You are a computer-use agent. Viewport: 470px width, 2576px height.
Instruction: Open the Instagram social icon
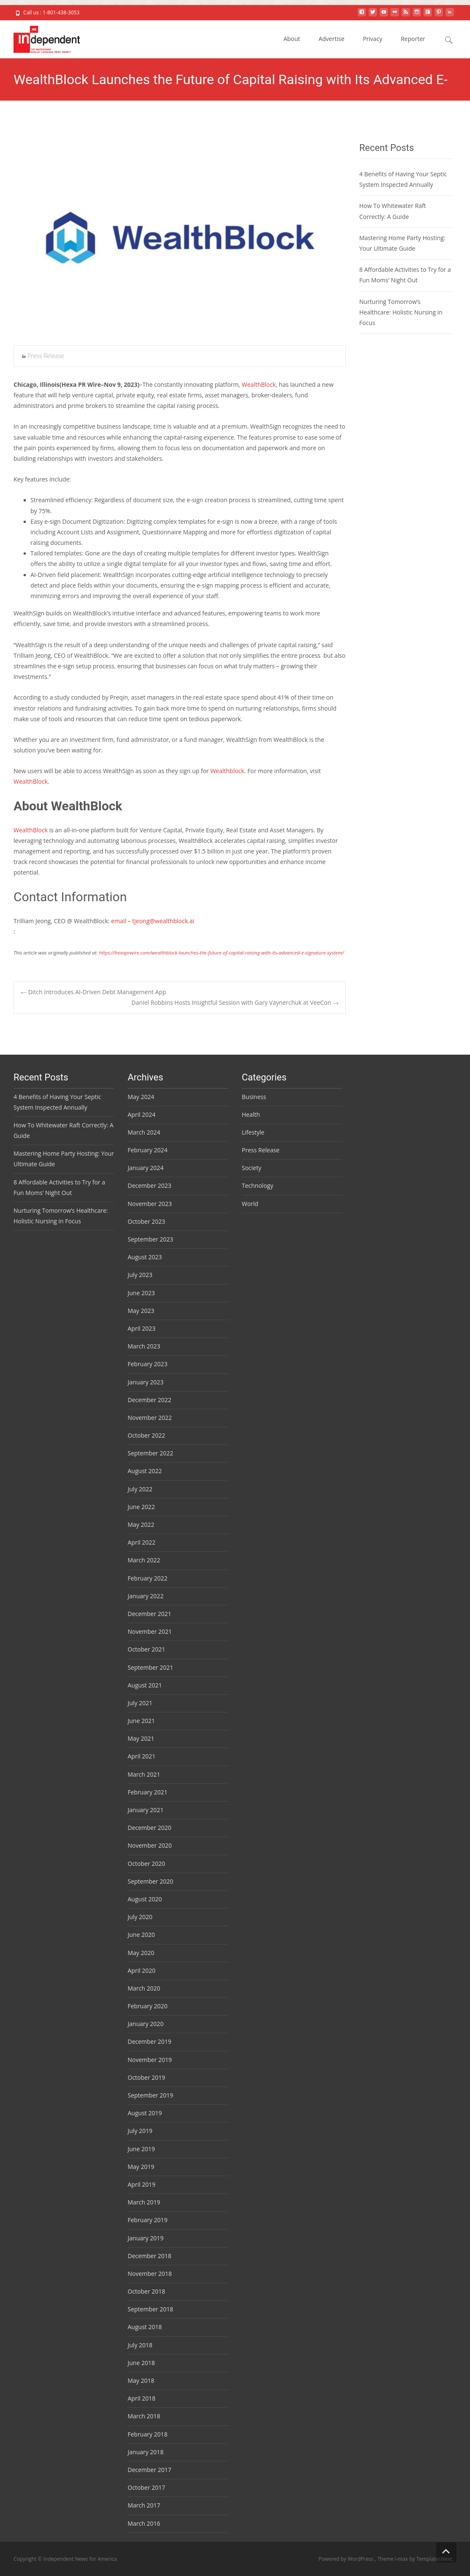(417, 12)
